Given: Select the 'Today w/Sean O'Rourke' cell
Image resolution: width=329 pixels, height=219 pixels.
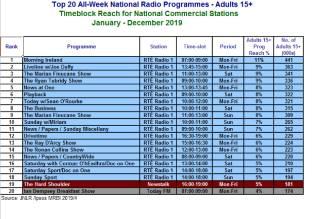Looking at the screenshot, I should tap(81, 101).
